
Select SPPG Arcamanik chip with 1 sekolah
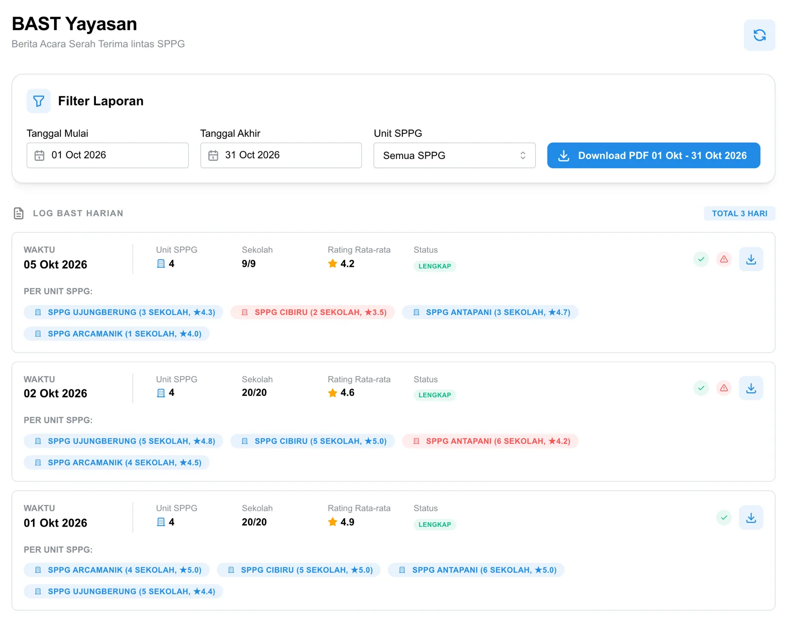point(117,334)
